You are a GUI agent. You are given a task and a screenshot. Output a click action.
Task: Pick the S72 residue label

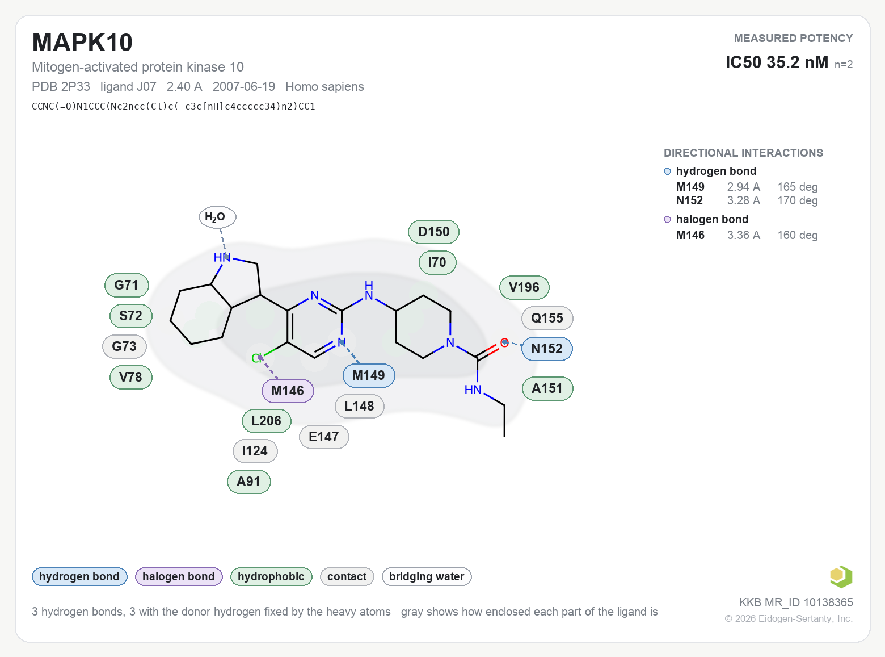130,316
